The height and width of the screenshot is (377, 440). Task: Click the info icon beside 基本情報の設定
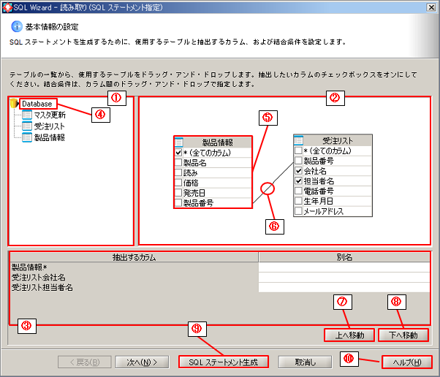16,26
